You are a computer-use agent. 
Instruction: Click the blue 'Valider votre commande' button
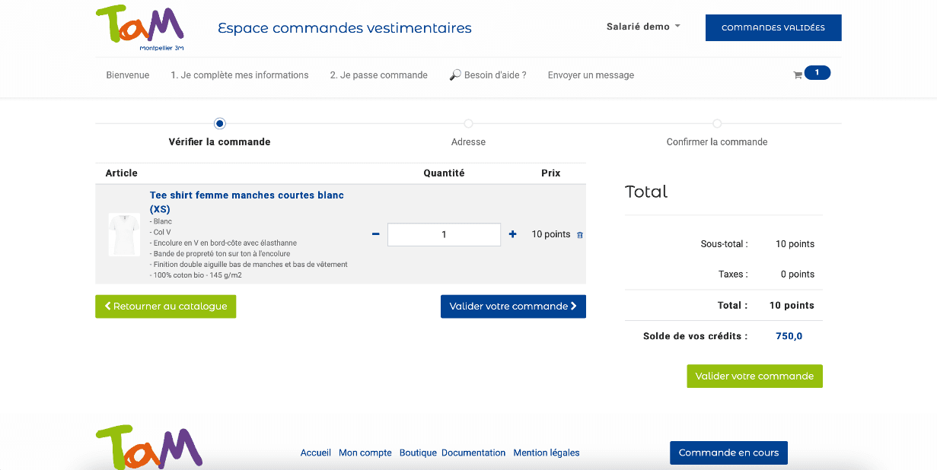click(513, 306)
